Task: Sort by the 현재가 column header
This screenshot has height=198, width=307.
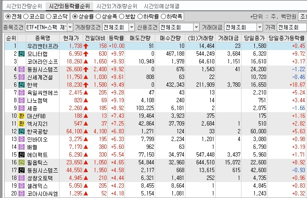Action: click(71, 38)
